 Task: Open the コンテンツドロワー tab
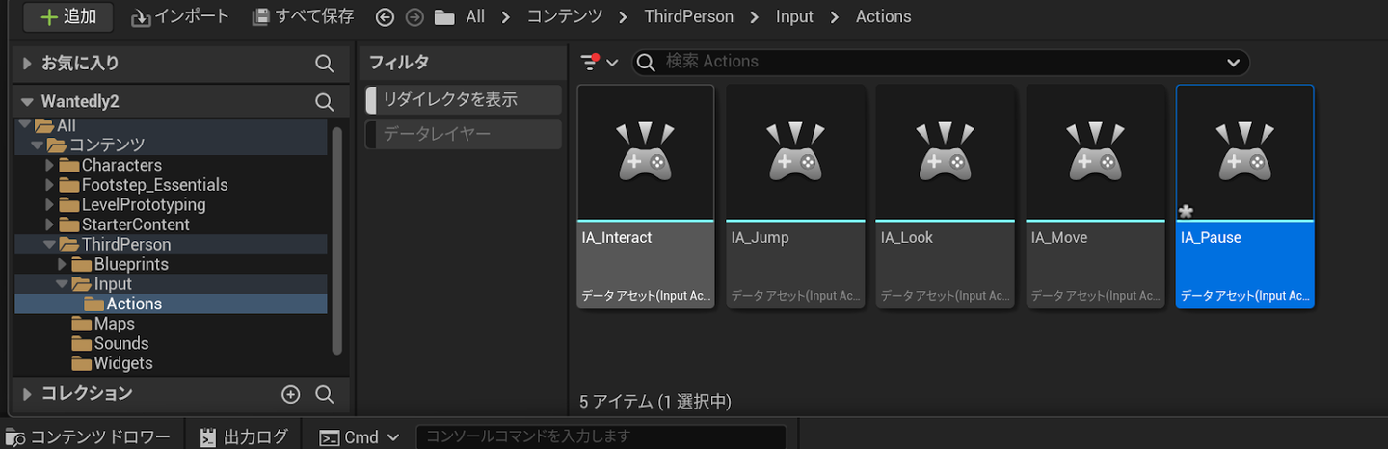89,437
